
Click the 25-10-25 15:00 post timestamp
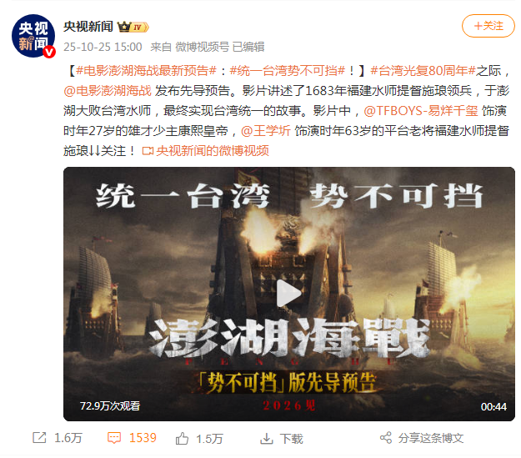[103, 47]
